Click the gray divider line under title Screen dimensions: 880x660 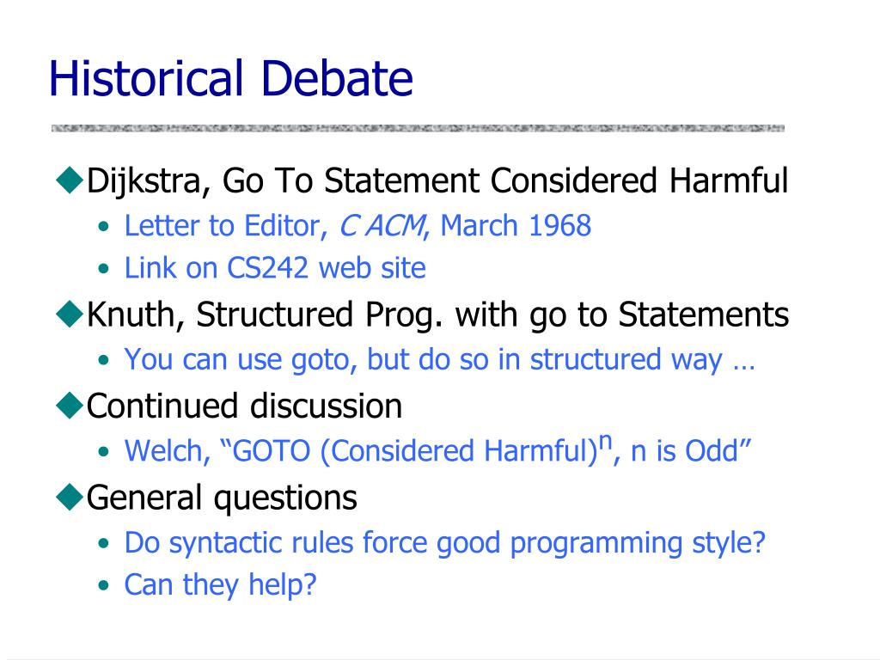point(418,129)
